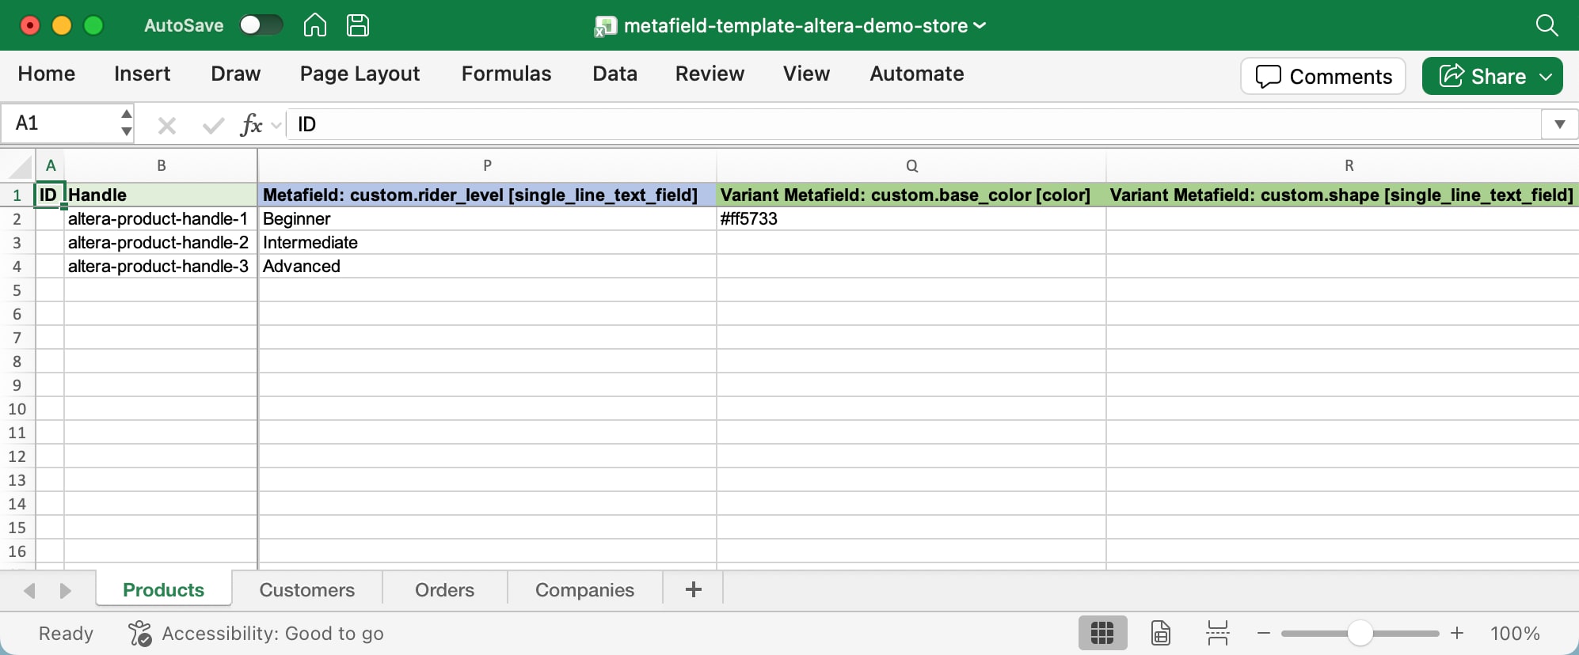The height and width of the screenshot is (655, 1579).
Task: Click the formula bar containing ID
Action: tap(913, 124)
